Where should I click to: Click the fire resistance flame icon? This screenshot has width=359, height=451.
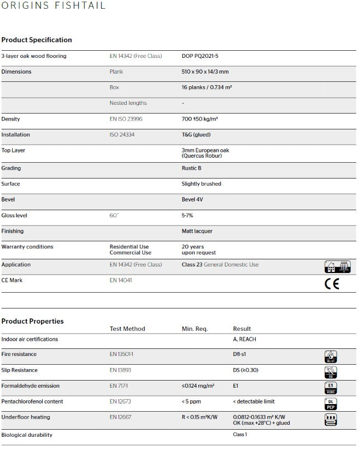[331, 357]
